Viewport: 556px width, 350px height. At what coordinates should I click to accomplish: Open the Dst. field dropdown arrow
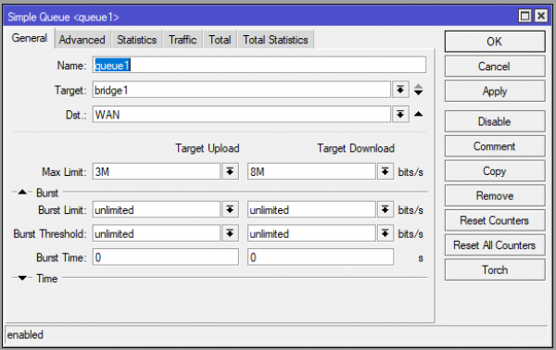(400, 115)
